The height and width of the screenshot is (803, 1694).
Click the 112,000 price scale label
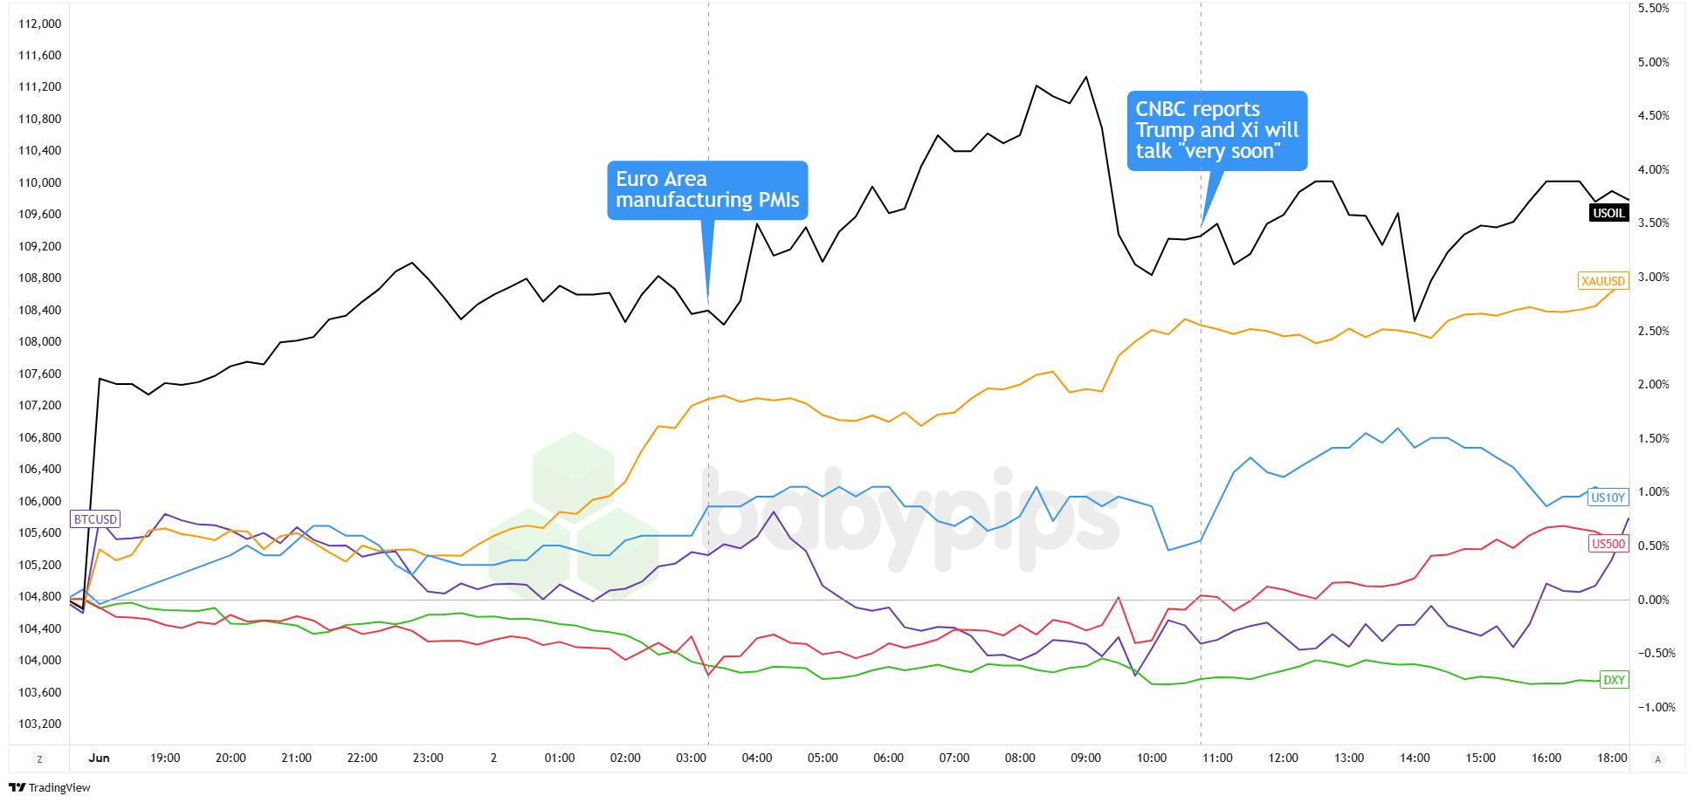coord(39,24)
